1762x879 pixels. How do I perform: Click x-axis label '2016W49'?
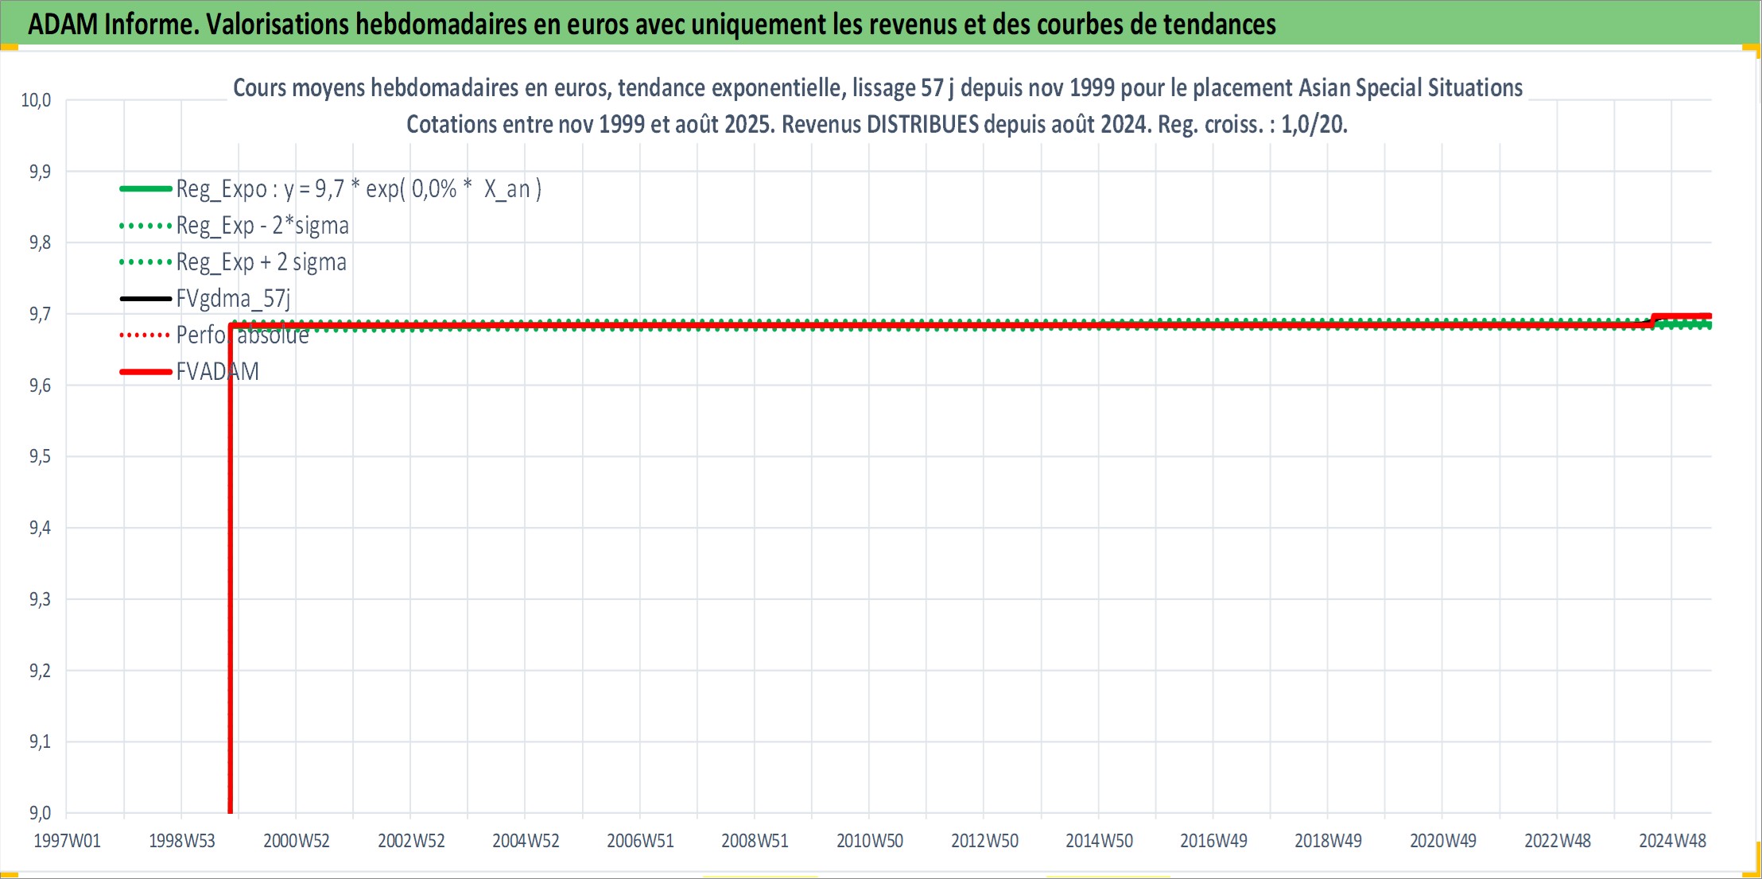[1213, 841]
